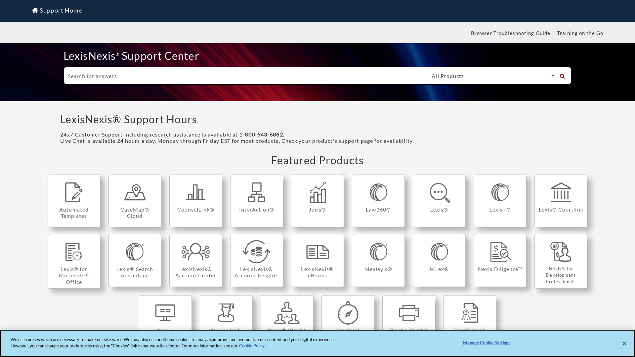Open the Automated Templates product icon
Screen dimensions: 635x357
(74, 192)
